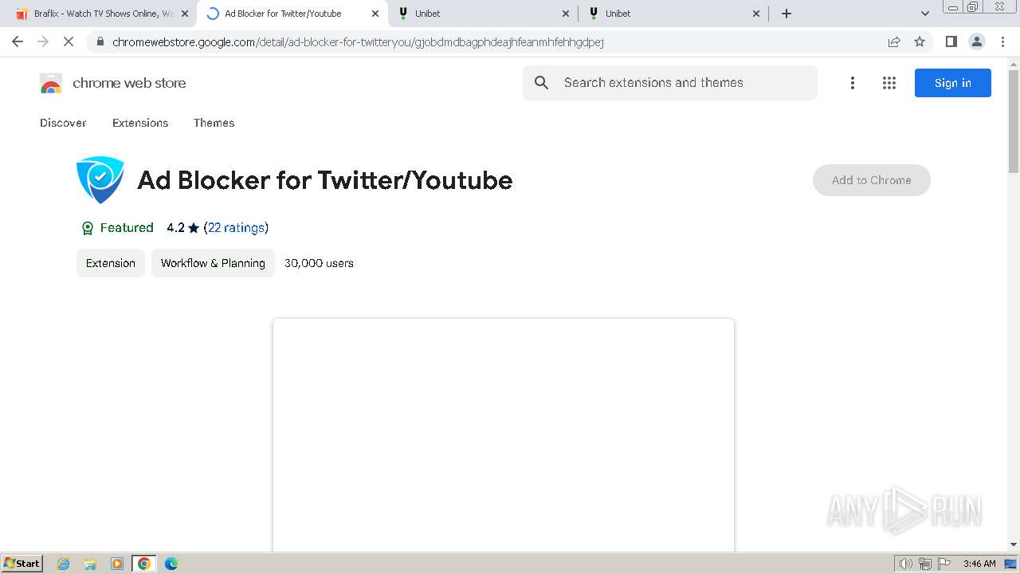The width and height of the screenshot is (1020, 574).
Task: Click the Extension category chip
Action: coord(111,263)
